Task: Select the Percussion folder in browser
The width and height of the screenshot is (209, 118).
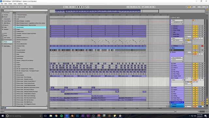Action: tap(20, 73)
